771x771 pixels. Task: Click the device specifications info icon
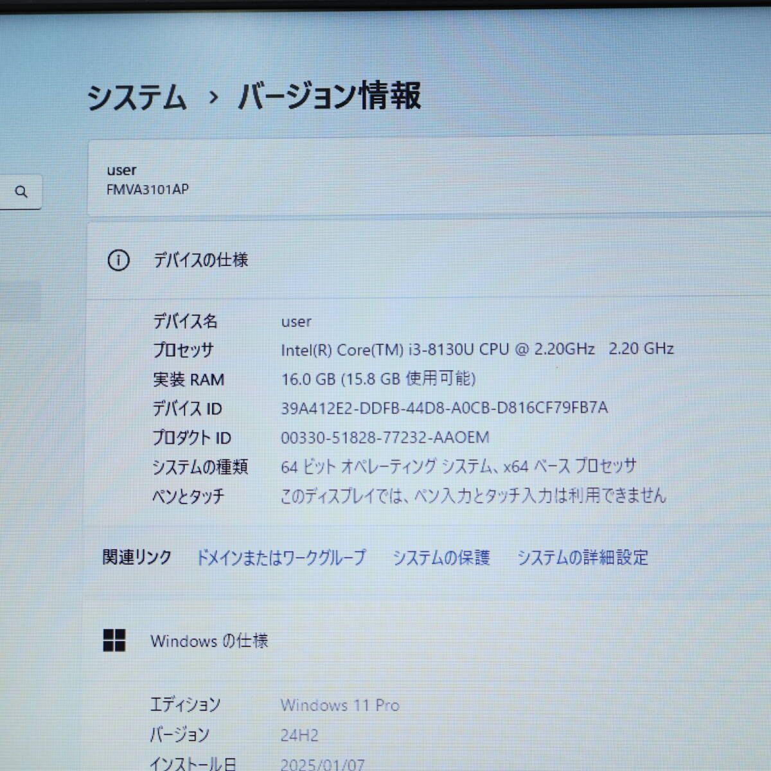pyautogui.click(x=118, y=260)
